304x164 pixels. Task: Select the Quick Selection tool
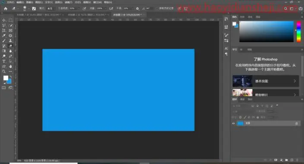click(x=10, y=25)
